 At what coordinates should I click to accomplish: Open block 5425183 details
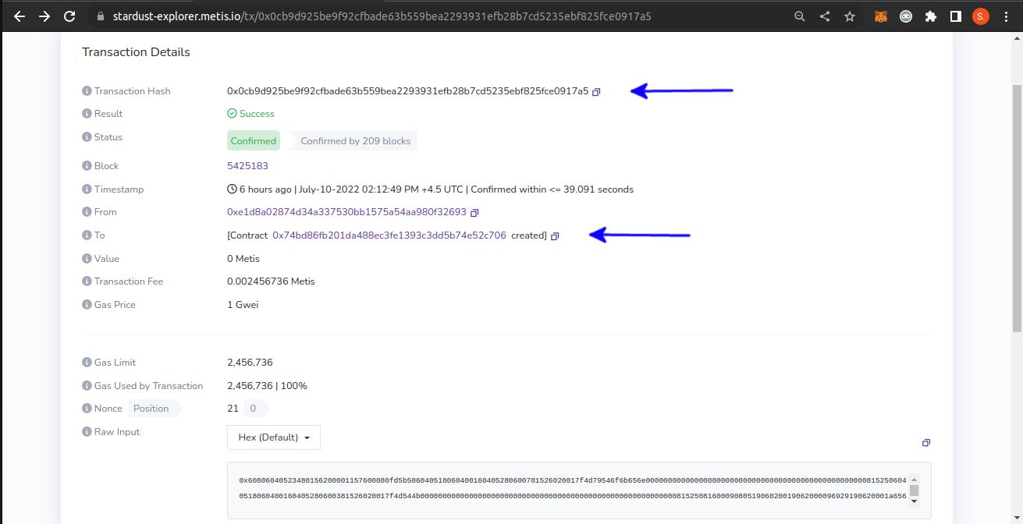pyautogui.click(x=247, y=166)
